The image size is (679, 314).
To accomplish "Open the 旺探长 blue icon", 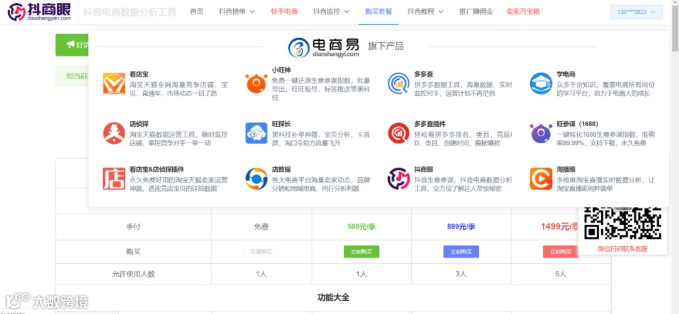I will pos(257,133).
